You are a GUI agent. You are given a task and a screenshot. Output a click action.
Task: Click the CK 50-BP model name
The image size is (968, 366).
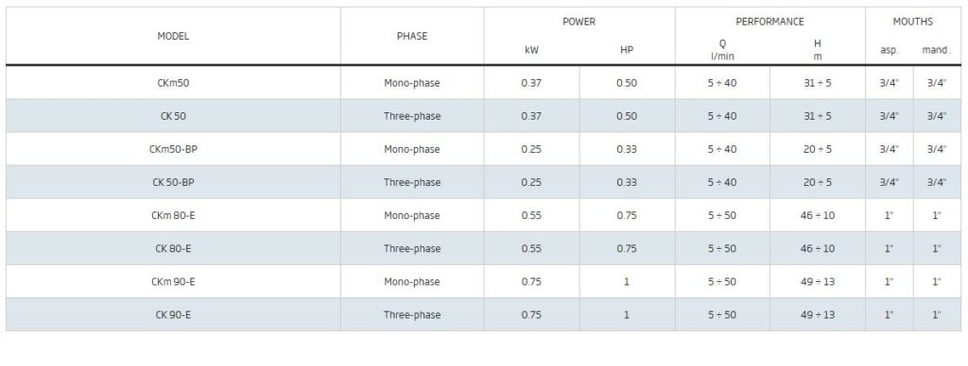173,182
